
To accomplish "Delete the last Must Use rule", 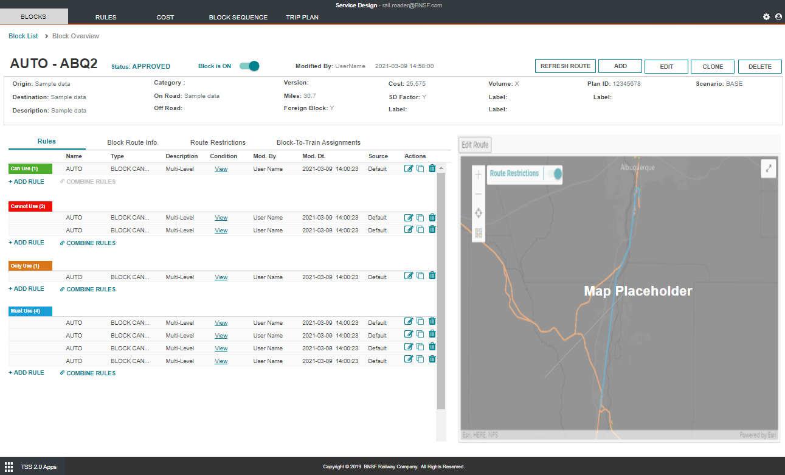I will pos(432,360).
